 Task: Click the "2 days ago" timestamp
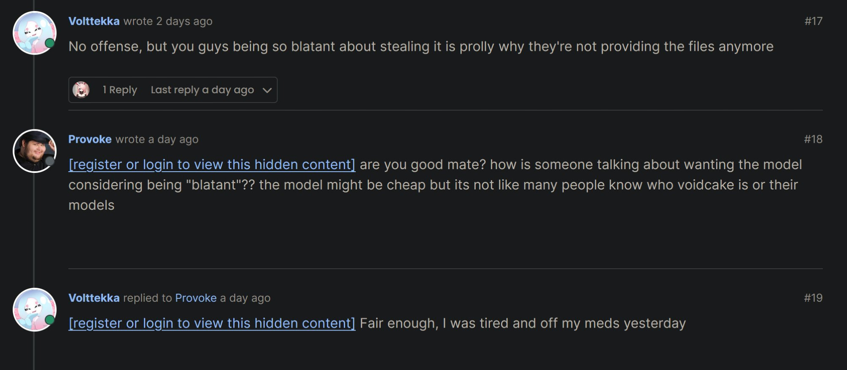[x=184, y=21]
